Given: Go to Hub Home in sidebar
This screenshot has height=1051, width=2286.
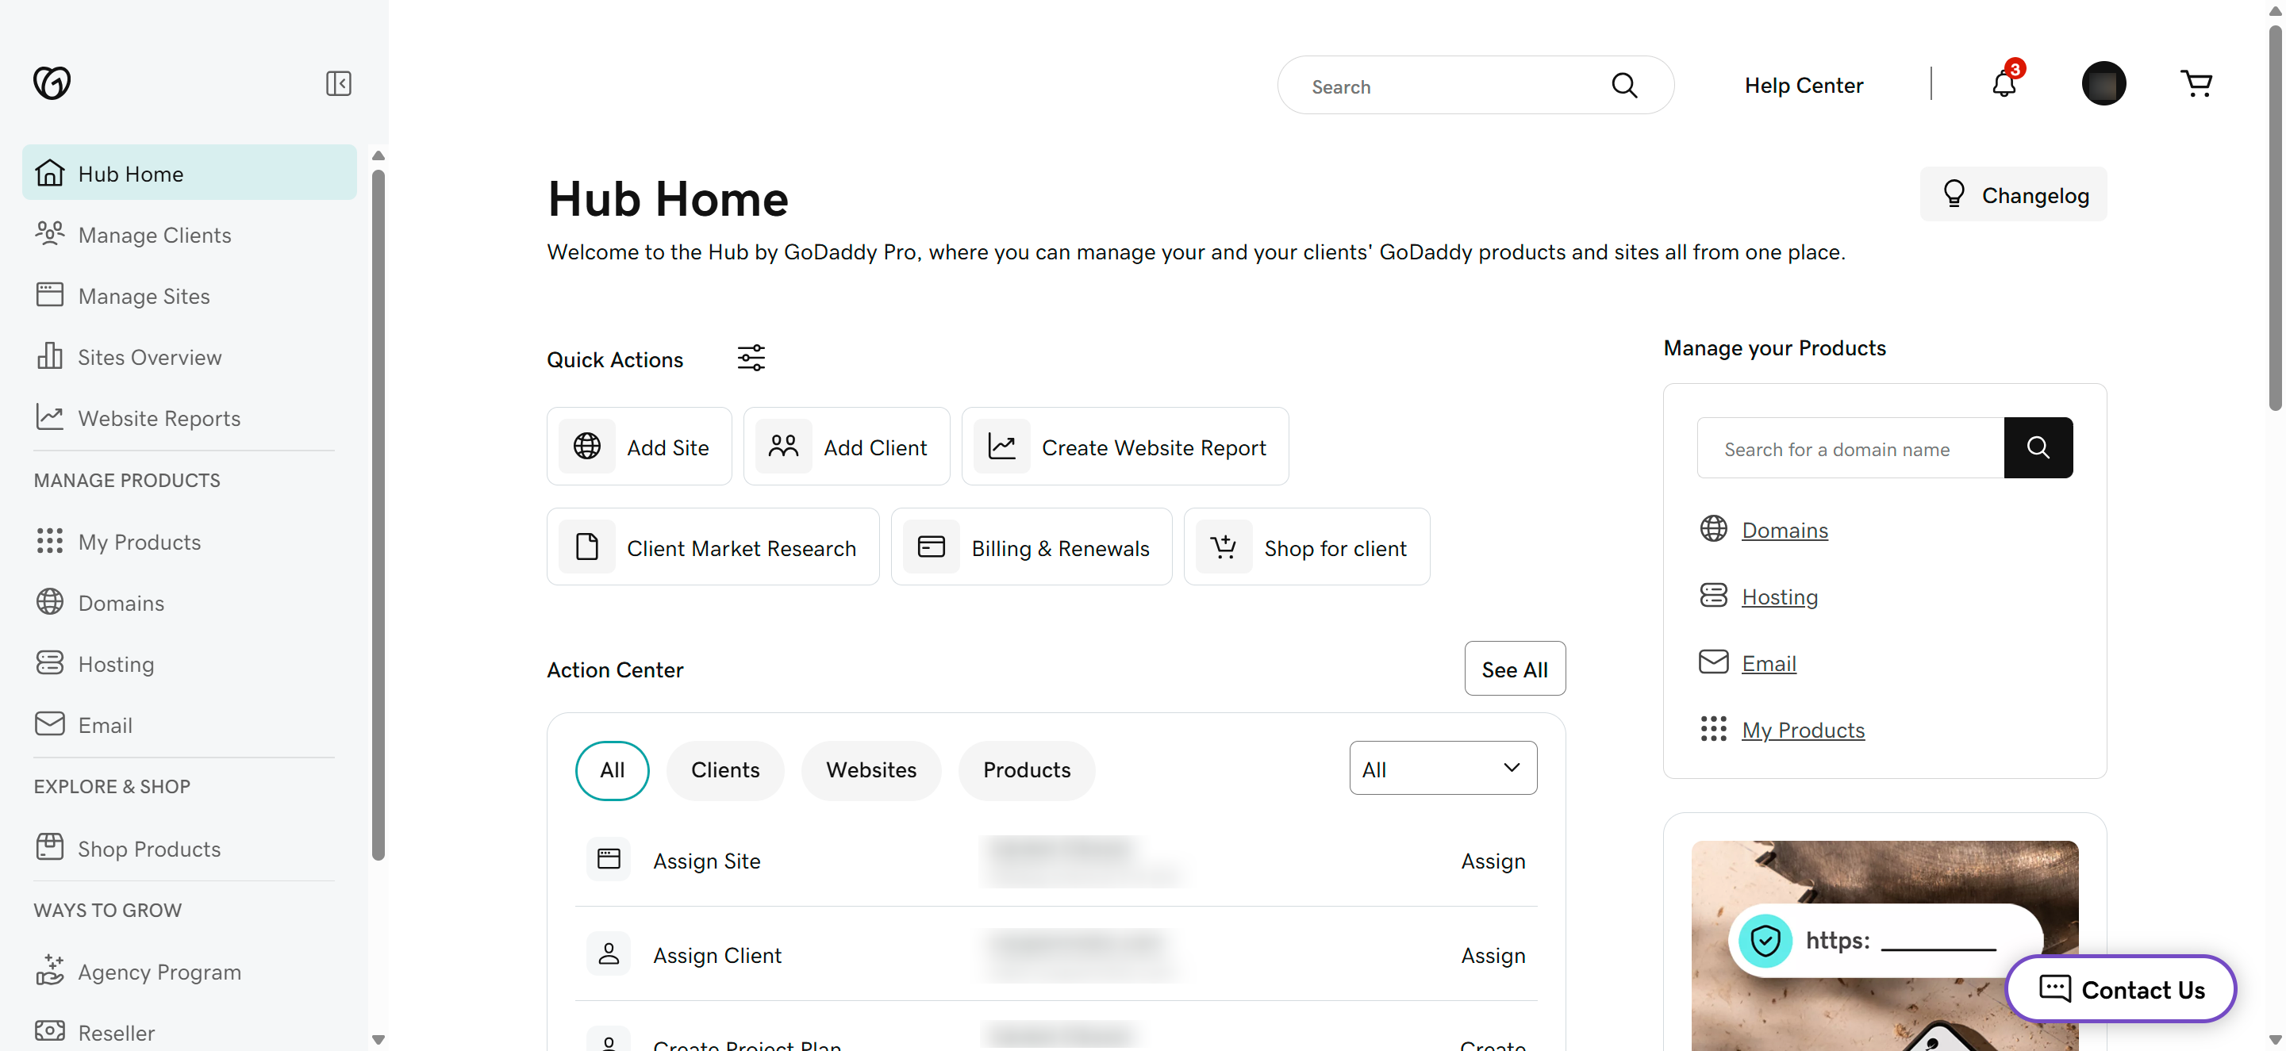Looking at the screenshot, I should [189, 173].
